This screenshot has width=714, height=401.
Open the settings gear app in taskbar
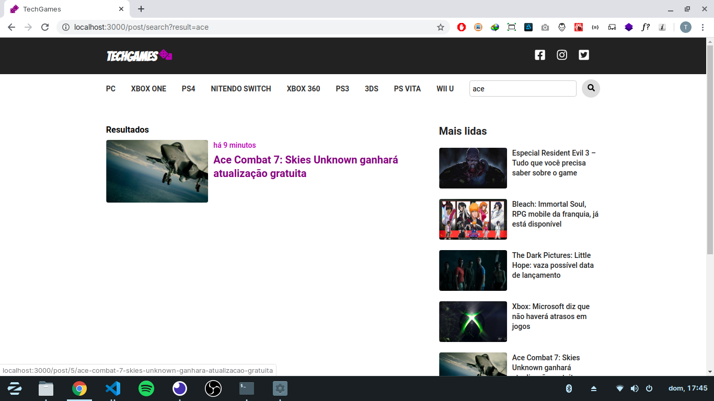[280, 388]
